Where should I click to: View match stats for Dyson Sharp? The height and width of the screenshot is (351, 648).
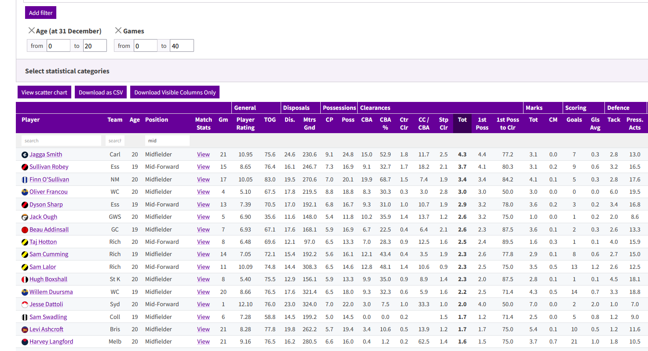tap(203, 205)
